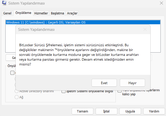Go to the Başlatma tab
166x116 pixels.
click(x=58, y=13)
